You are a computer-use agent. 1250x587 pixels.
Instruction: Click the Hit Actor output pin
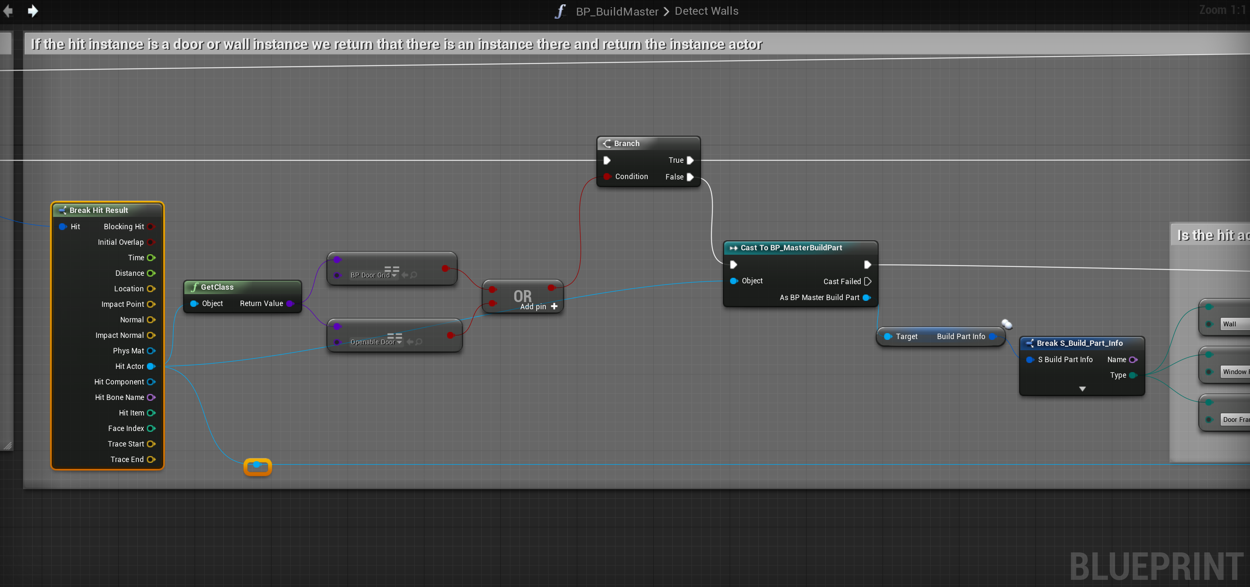tap(151, 366)
